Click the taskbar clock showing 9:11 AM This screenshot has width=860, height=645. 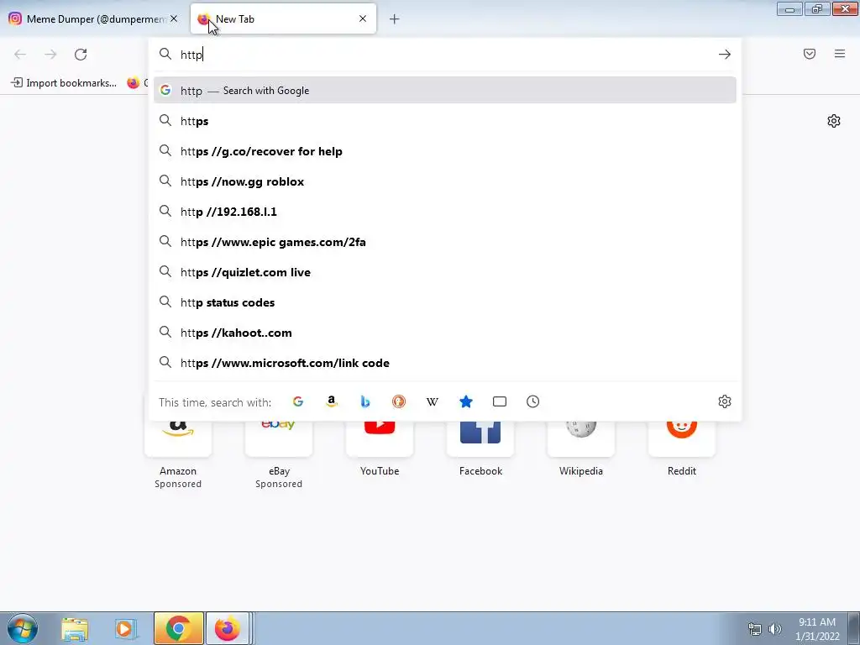(817, 629)
